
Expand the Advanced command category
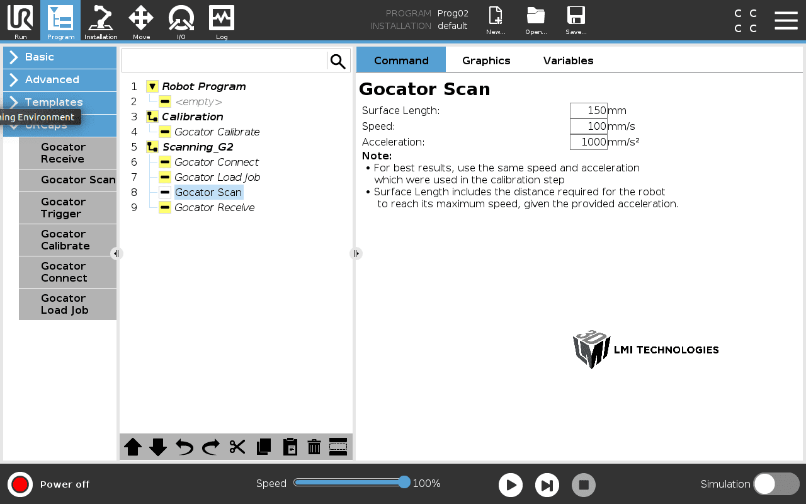pos(60,80)
